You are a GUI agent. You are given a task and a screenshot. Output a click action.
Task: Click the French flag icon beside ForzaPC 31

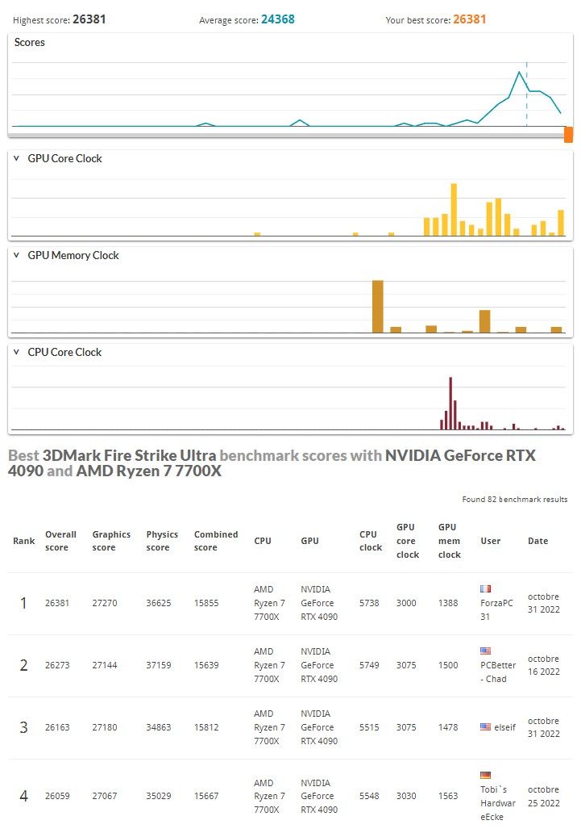[485, 588]
